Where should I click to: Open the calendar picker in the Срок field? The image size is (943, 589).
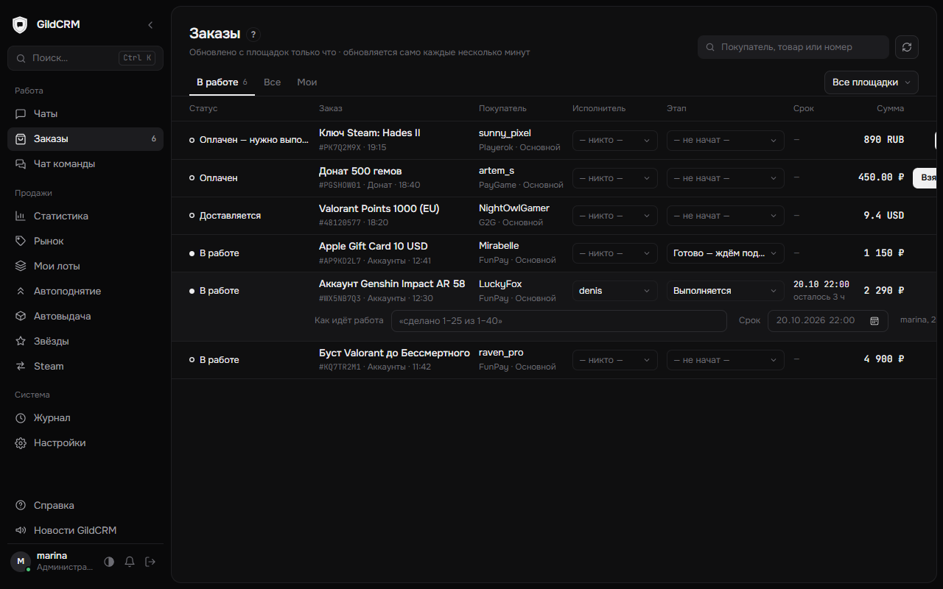click(x=874, y=321)
